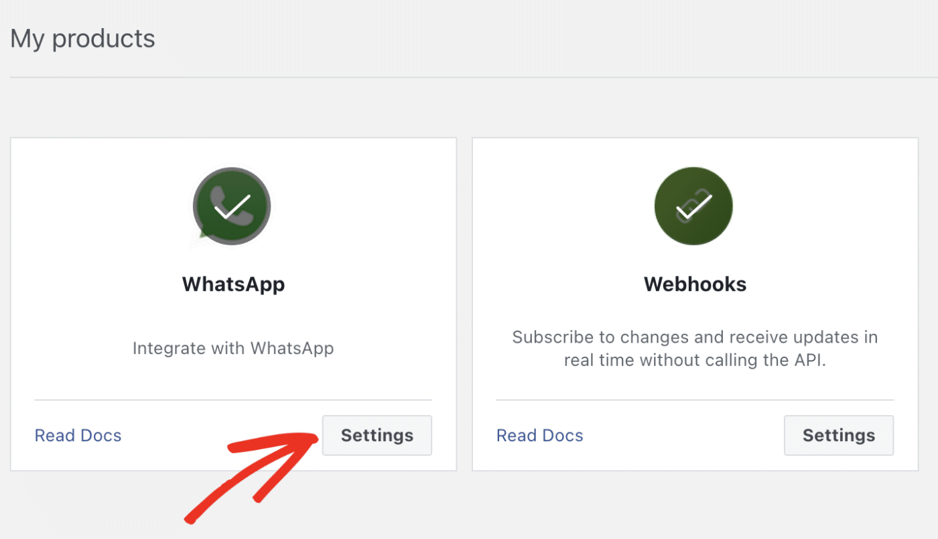Open Settings for the Webhooks product
This screenshot has width=938, height=539.
[x=838, y=435]
